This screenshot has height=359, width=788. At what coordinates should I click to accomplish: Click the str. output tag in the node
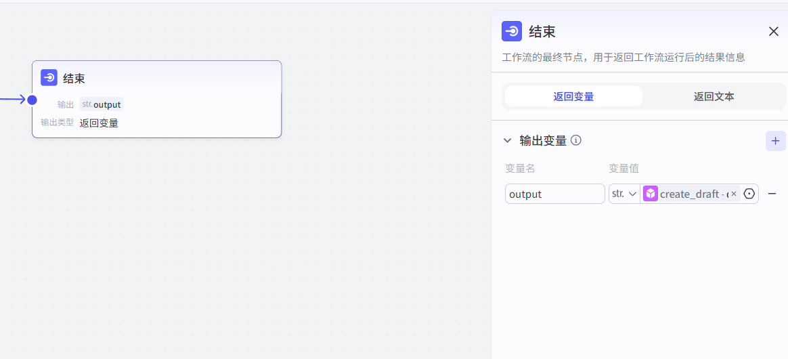coord(102,104)
